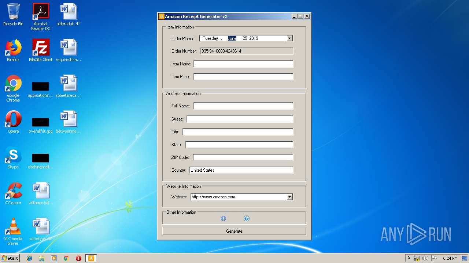469x263 pixels.
Task: Click the State input field
Action: pyautogui.click(x=239, y=145)
